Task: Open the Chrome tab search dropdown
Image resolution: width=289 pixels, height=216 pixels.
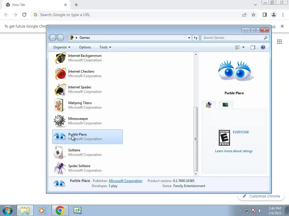Action: [x=255, y=5]
